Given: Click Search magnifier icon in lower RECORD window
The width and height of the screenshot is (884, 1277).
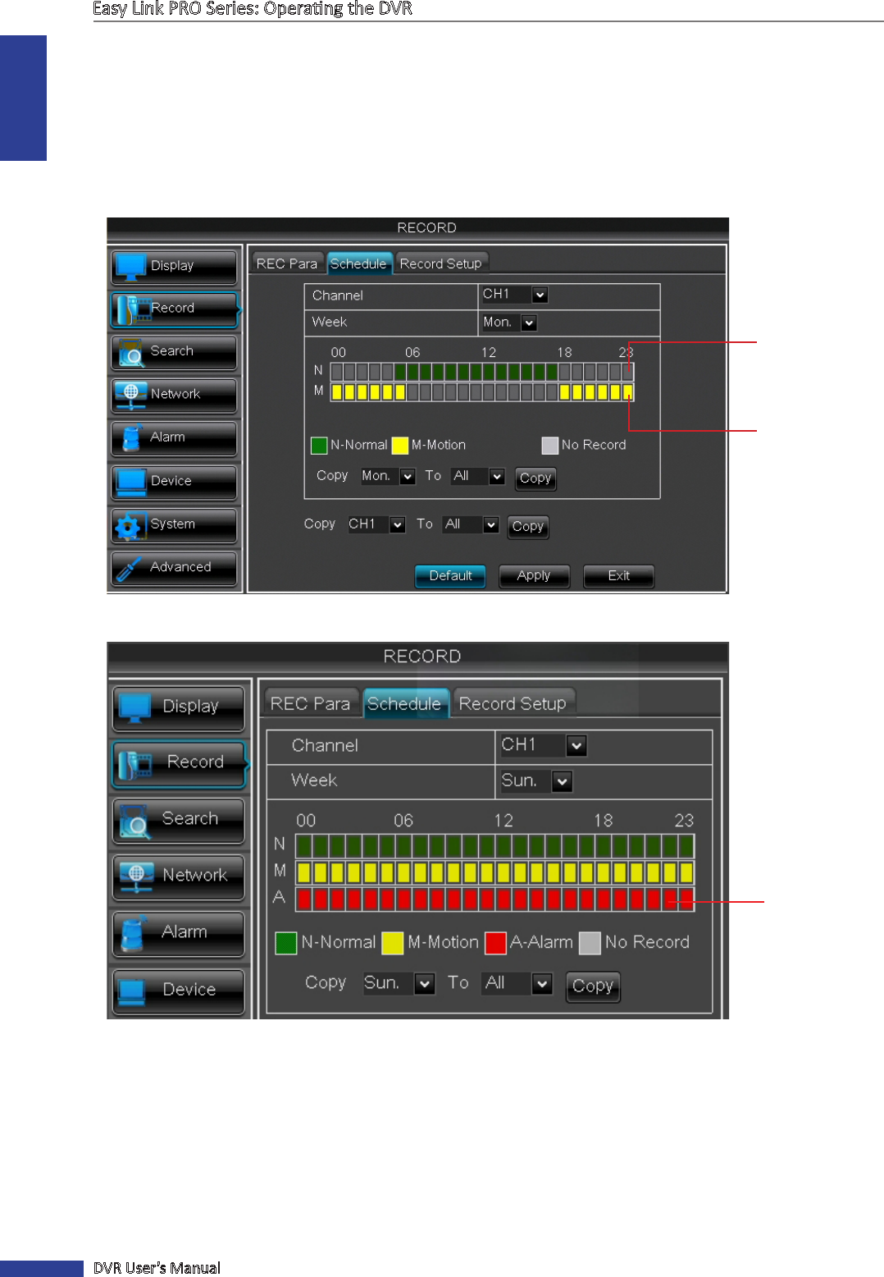Looking at the screenshot, I should point(135,821).
